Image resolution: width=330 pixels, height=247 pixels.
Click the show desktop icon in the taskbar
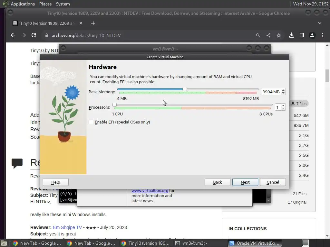(4, 243)
